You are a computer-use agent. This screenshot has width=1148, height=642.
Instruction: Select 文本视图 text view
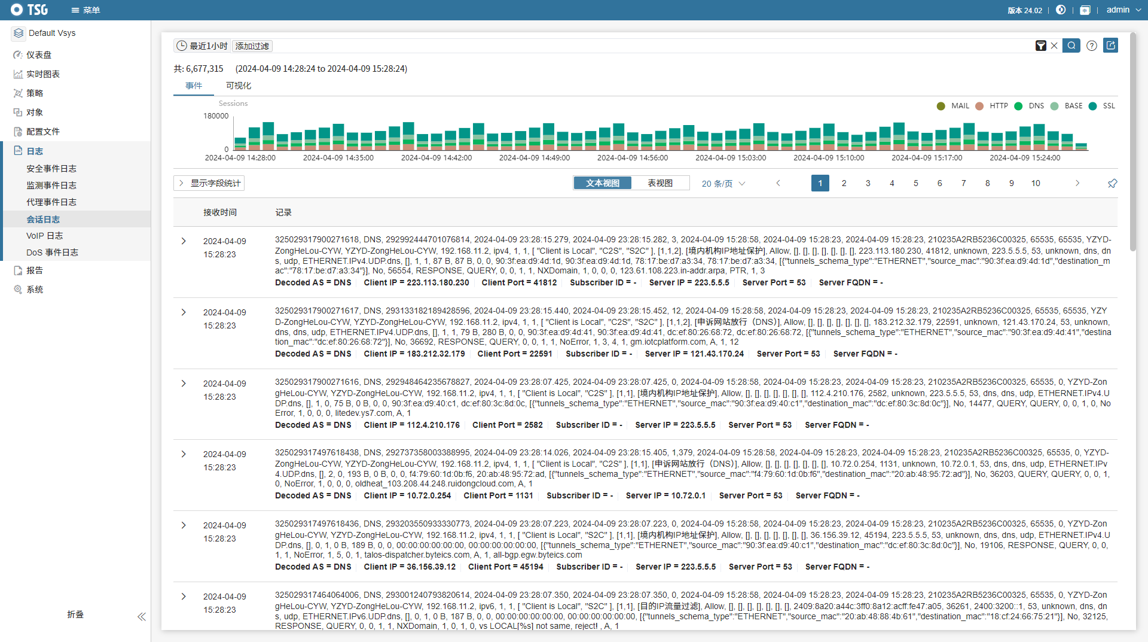coord(602,183)
